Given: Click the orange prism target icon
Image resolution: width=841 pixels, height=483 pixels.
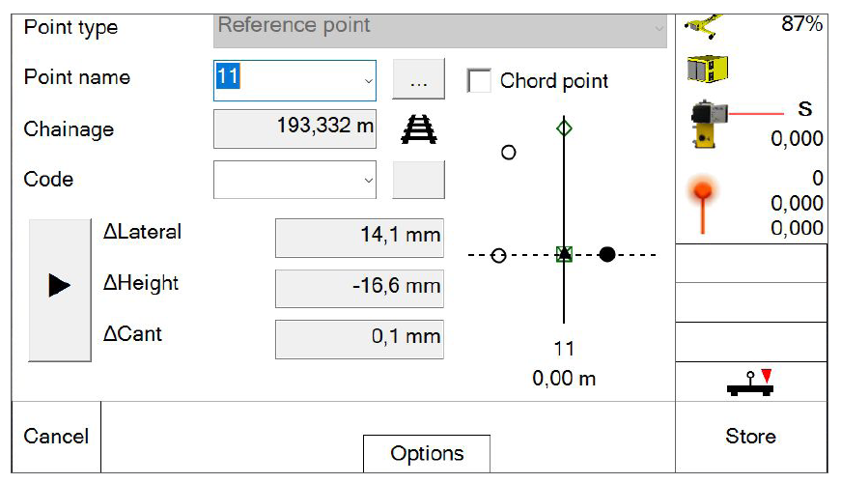Looking at the screenshot, I should click(703, 204).
